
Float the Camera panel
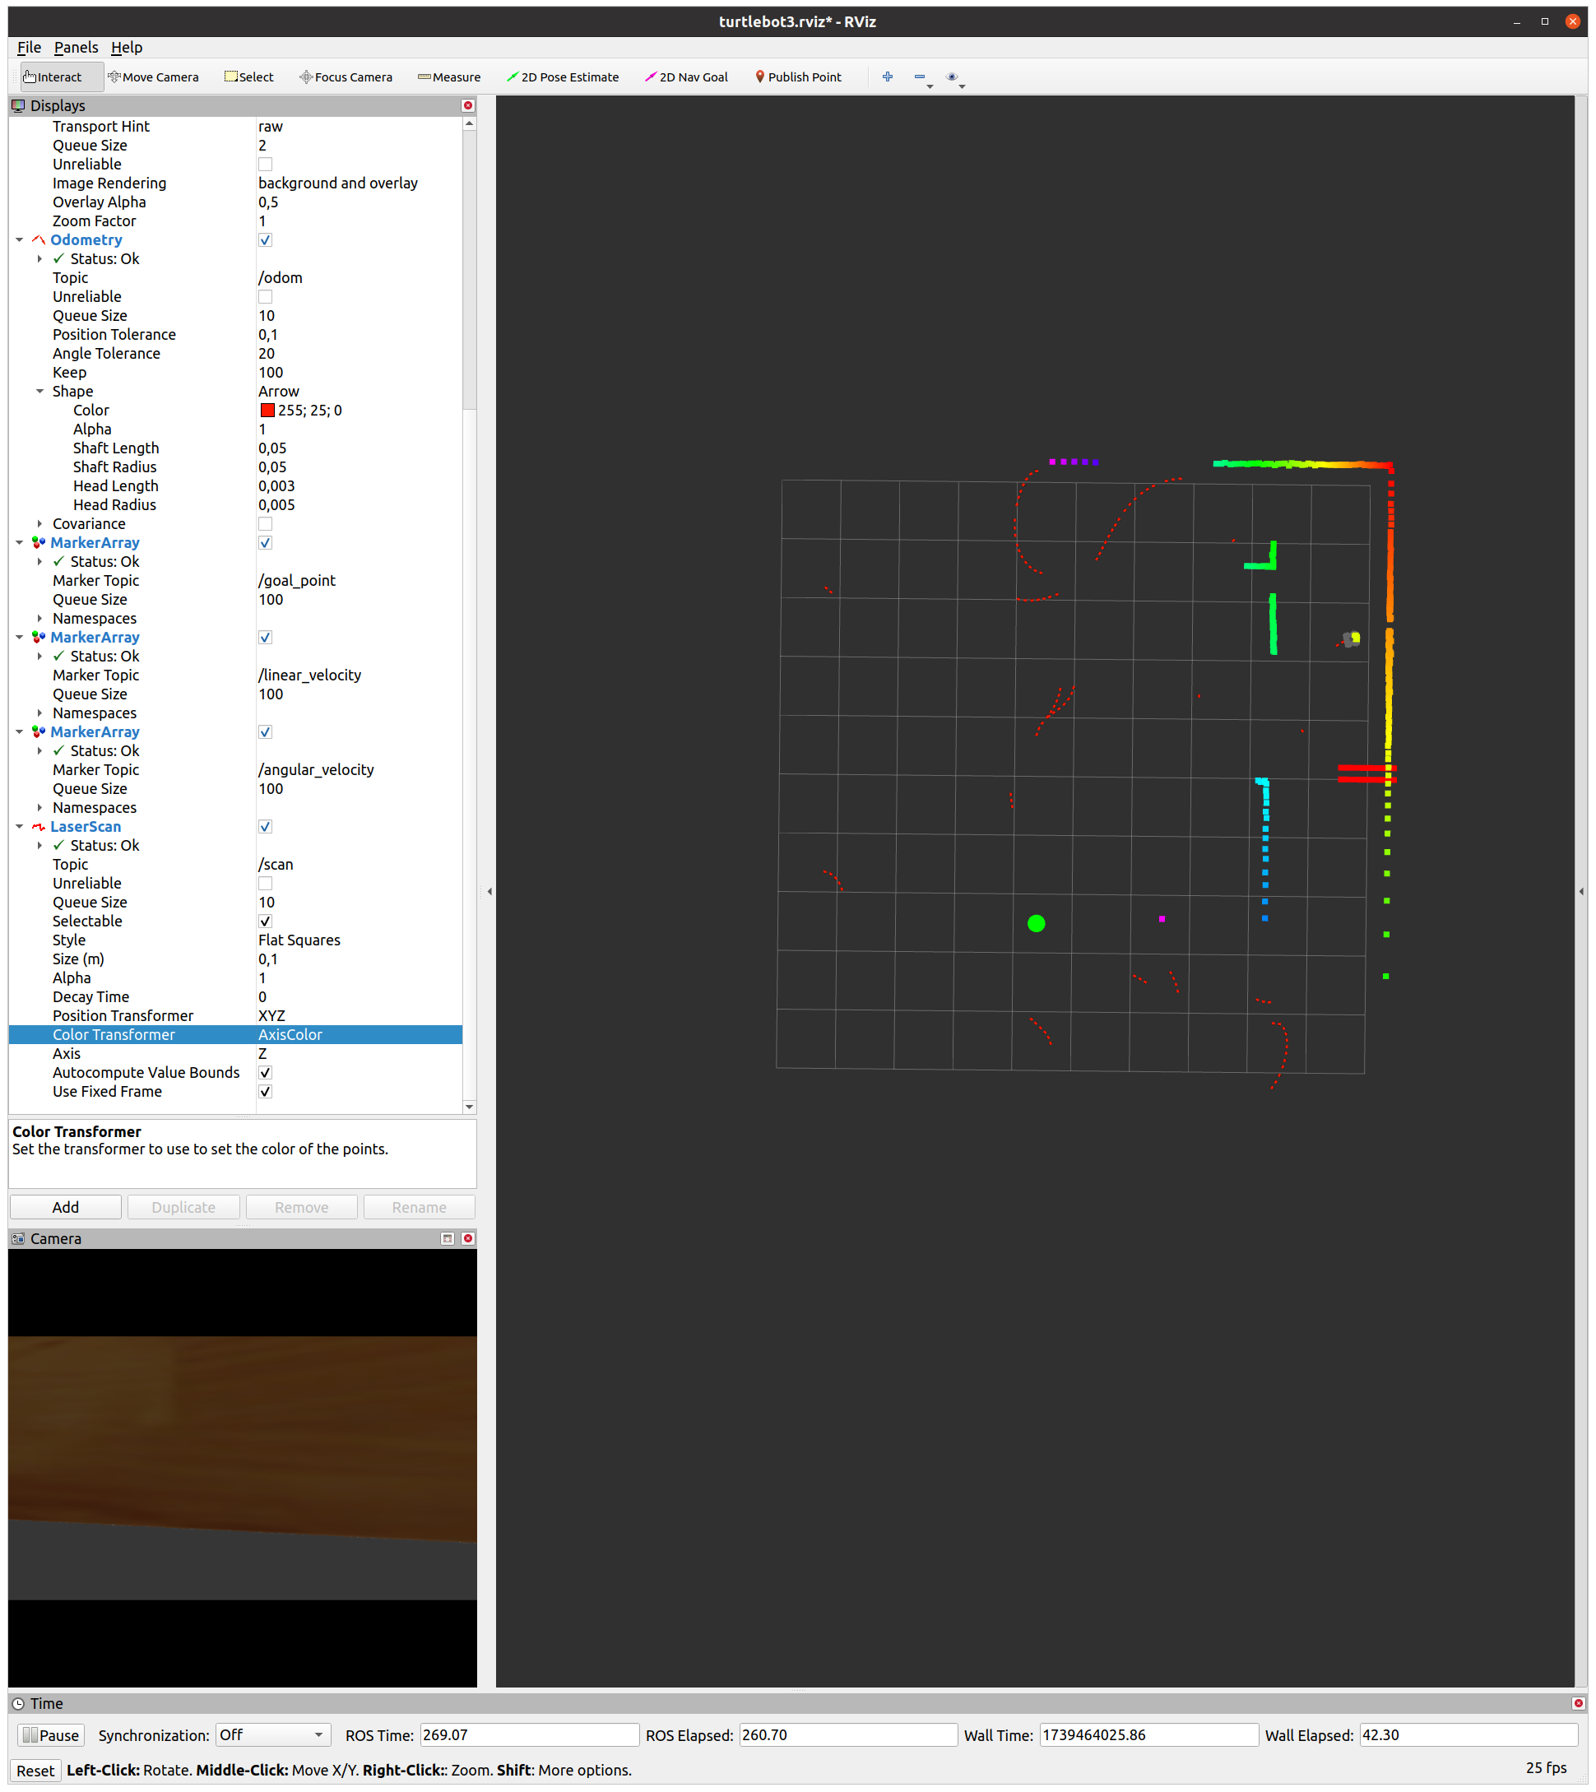pyautogui.click(x=448, y=1238)
